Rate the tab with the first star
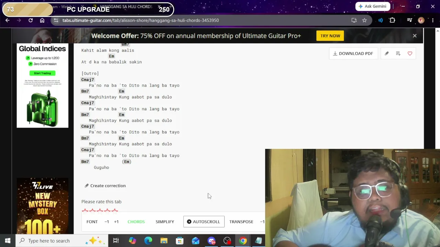The width and height of the screenshot is (440, 247). coord(85,210)
